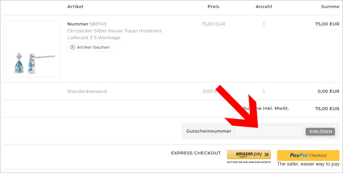Screen dimensions: 343x173
Task: Open the blue topaz earrings thumbnail
Action: 32,49
